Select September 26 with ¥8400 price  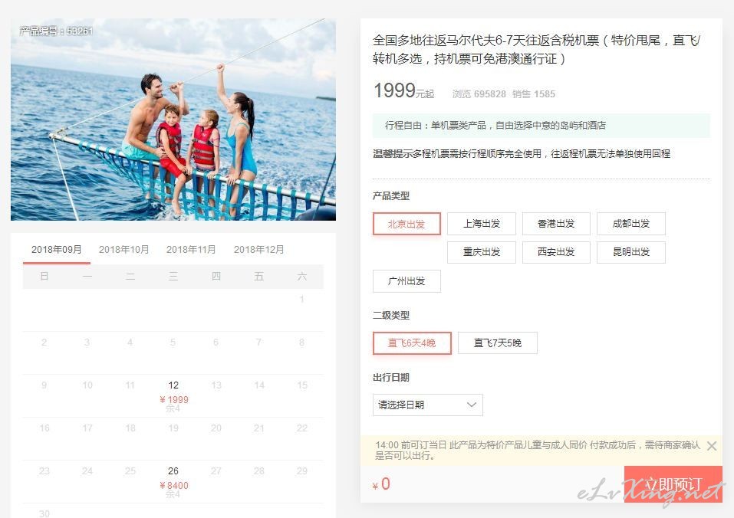tap(173, 481)
